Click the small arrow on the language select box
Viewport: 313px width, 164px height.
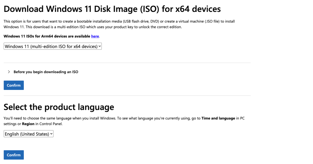click(x=51, y=134)
